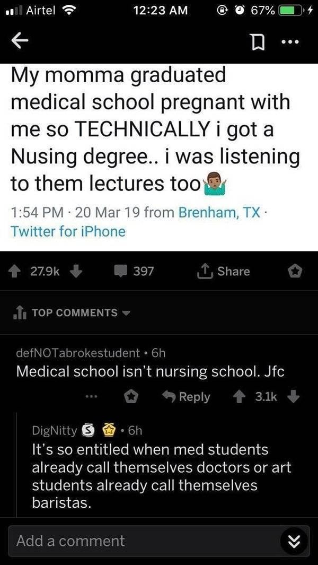Open the Twitter for iPhone link
The height and width of the screenshot is (565, 318).
click(x=68, y=231)
